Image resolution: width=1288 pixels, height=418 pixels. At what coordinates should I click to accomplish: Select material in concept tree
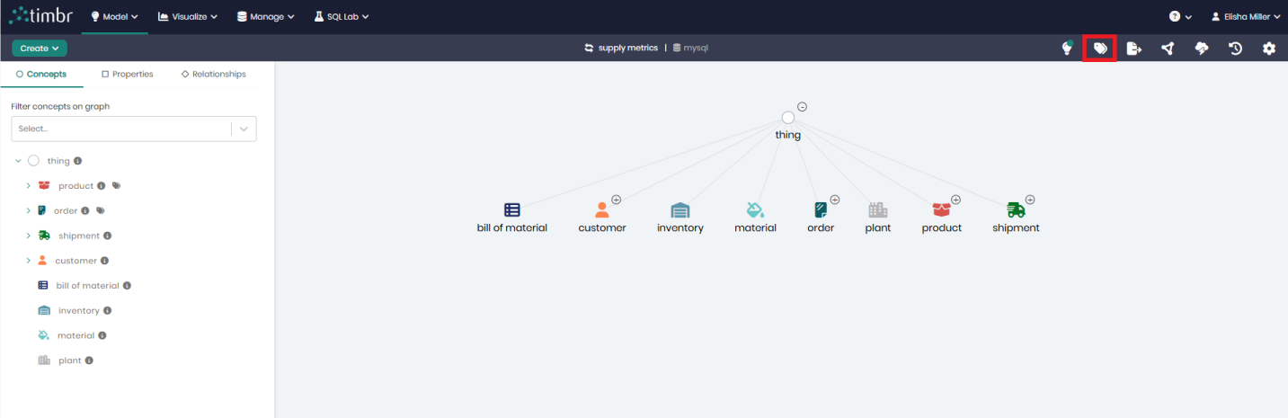coord(76,335)
